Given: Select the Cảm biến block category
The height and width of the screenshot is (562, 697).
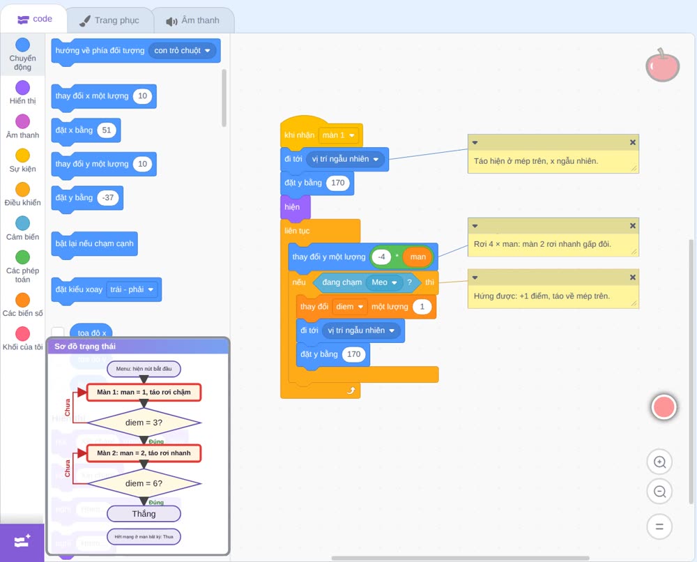Looking at the screenshot, I should click(23, 229).
